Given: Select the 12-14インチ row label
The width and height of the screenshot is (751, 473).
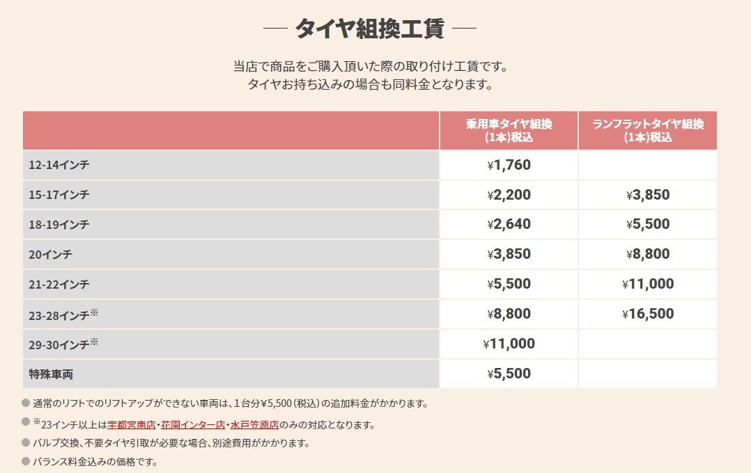Looking at the screenshot, I should pyautogui.click(x=59, y=166).
